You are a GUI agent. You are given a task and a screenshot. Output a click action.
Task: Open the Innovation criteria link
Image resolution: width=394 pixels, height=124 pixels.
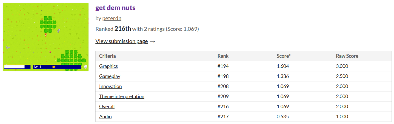[110, 86]
